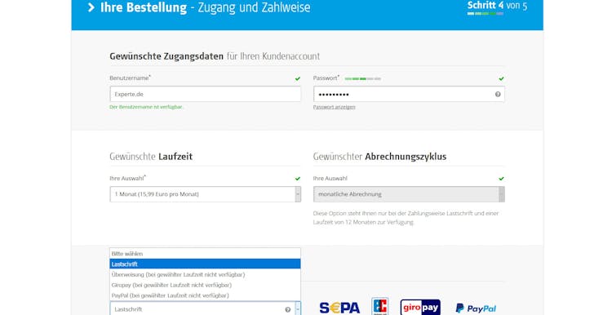Click the 'Schritt 4 von 5' progress indicator
This screenshot has width=612, height=315.
pyautogui.click(x=497, y=8)
